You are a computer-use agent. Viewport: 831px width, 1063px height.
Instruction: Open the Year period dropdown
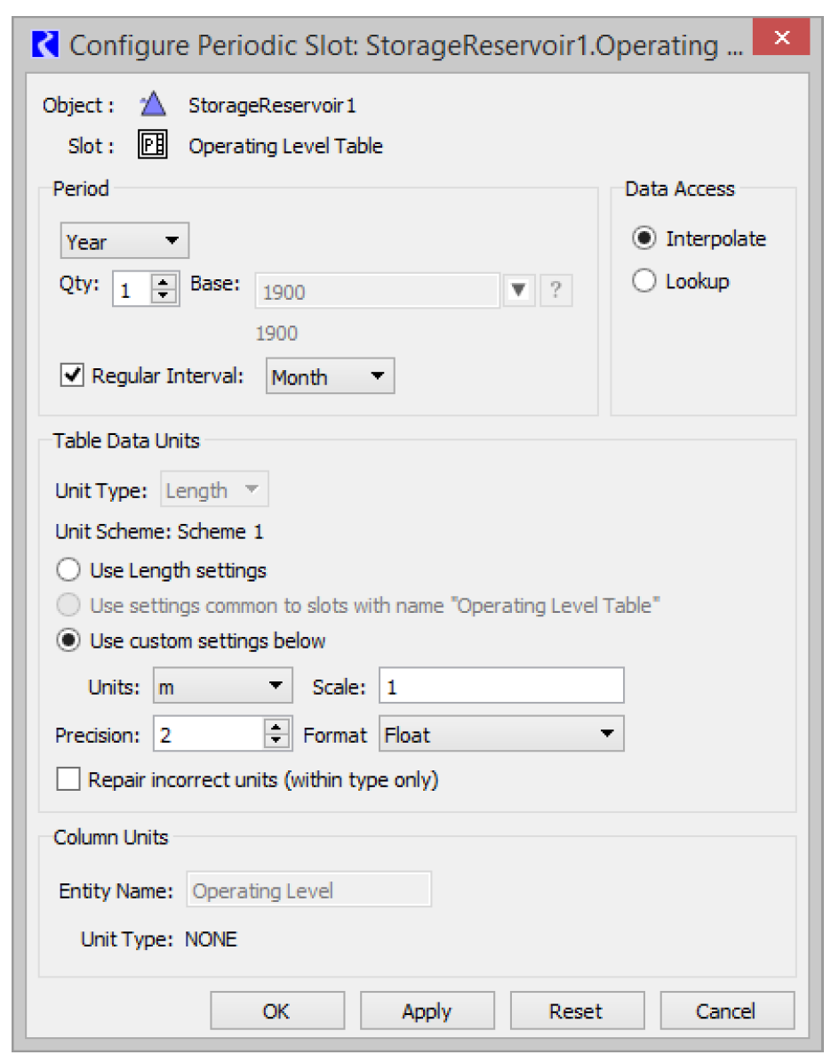124,242
